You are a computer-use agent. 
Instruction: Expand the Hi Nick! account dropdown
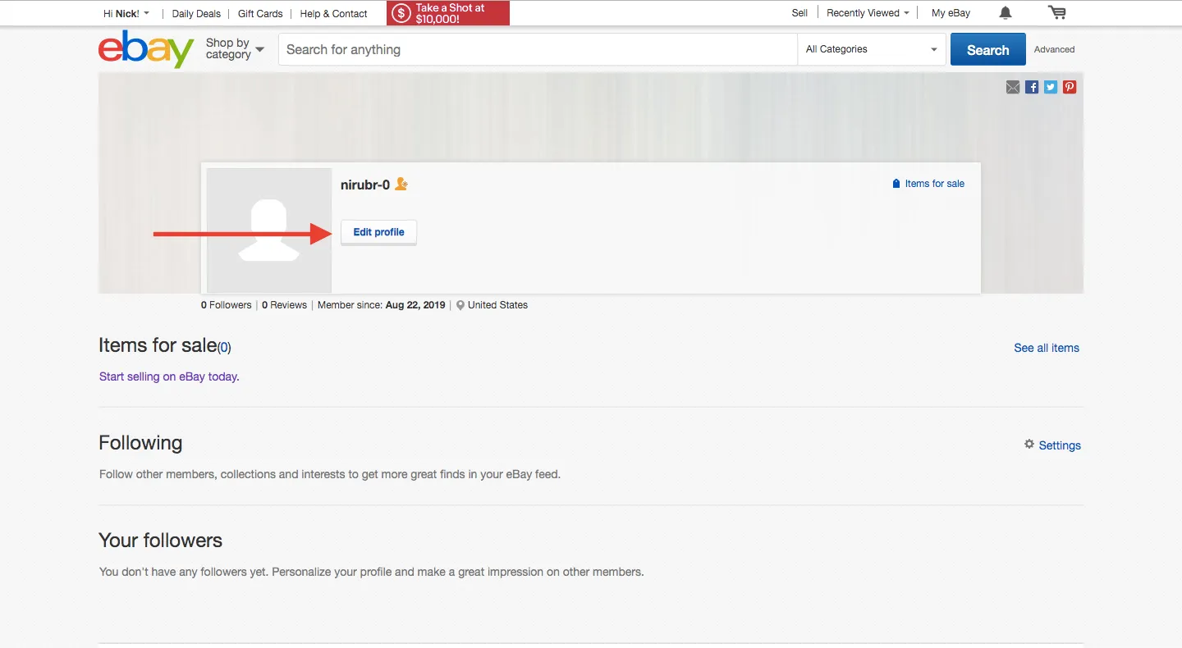125,13
